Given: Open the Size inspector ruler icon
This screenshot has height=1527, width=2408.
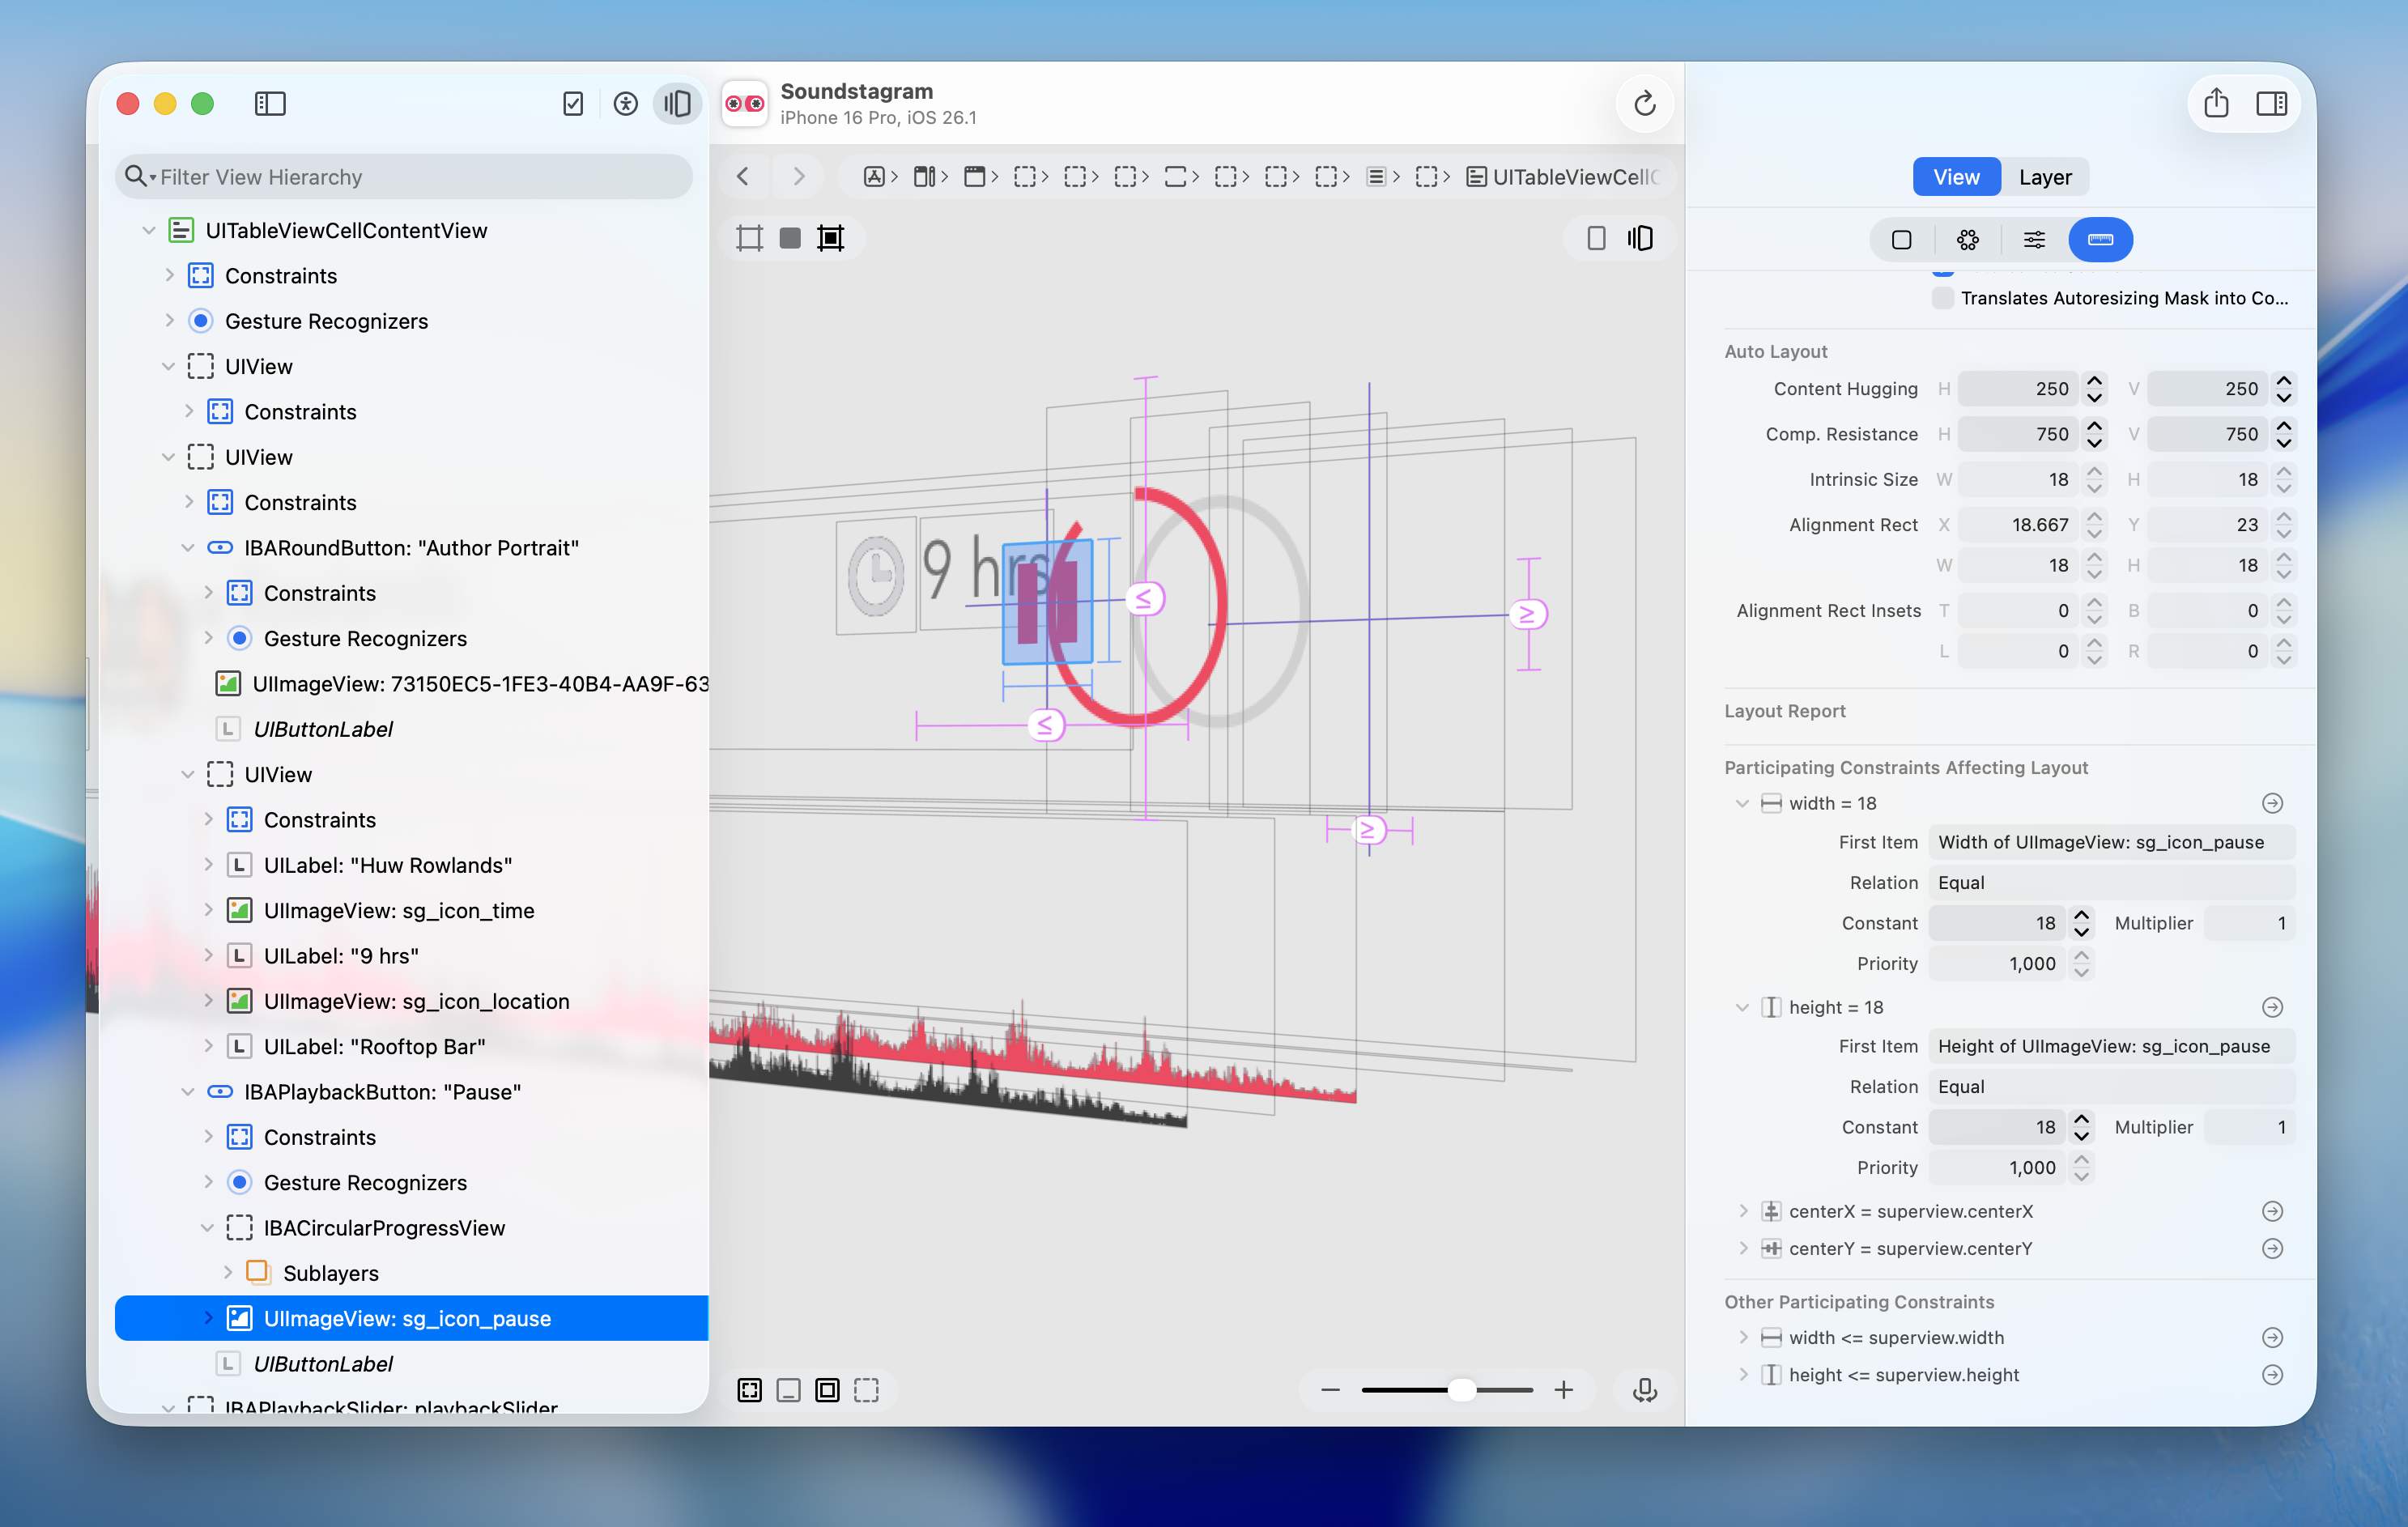Looking at the screenshot, I should tap(2101, 239).
